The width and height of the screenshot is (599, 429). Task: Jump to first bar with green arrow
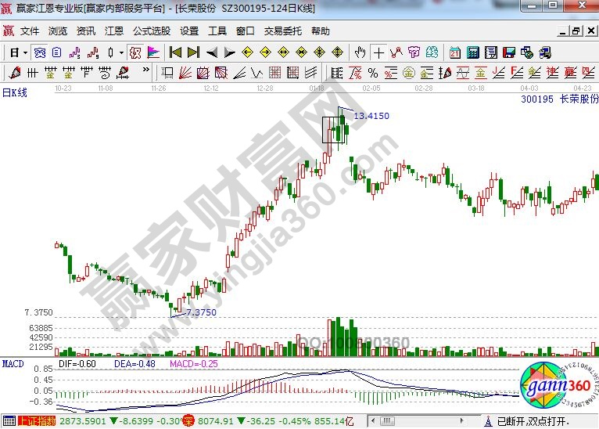pyautogui.click(x=175, y=52)
